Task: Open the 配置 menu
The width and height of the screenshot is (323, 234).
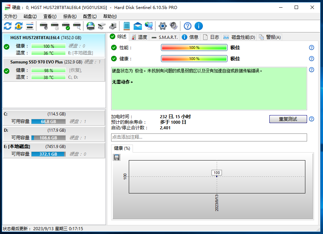Action: coord(90,16)
